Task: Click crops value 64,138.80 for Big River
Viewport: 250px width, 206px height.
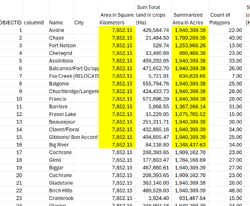Action: click(157, 145)
